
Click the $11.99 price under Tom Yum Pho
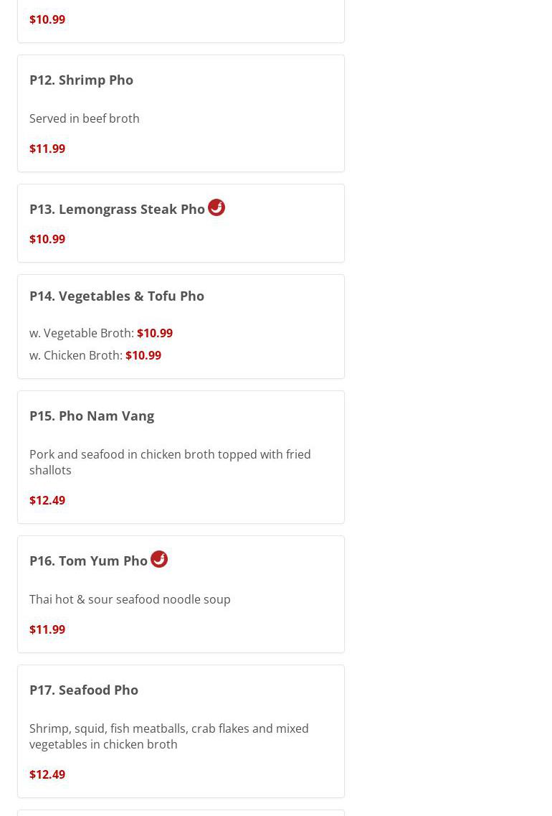[47, 629]
